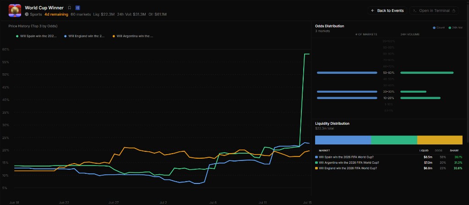Image resolution: width=469 pixels, height=205 pixels.
Task: Click the 24H VOLUME column header
Action: click(410, 34)
